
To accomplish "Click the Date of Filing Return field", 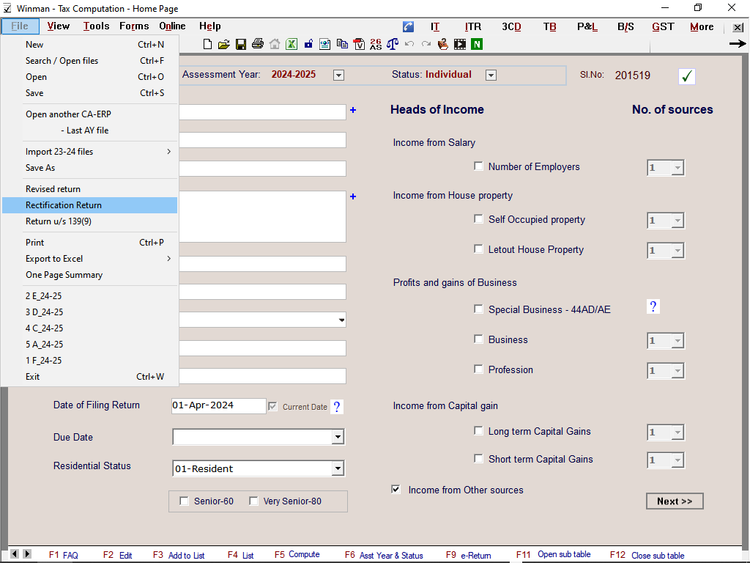I will pyautogui.click(x=218, y=406).
